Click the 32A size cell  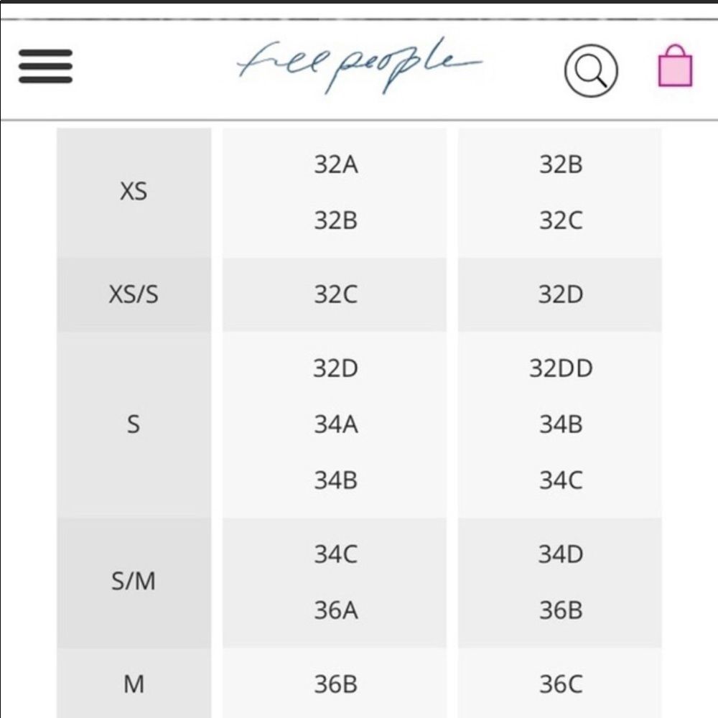point(335,164)
